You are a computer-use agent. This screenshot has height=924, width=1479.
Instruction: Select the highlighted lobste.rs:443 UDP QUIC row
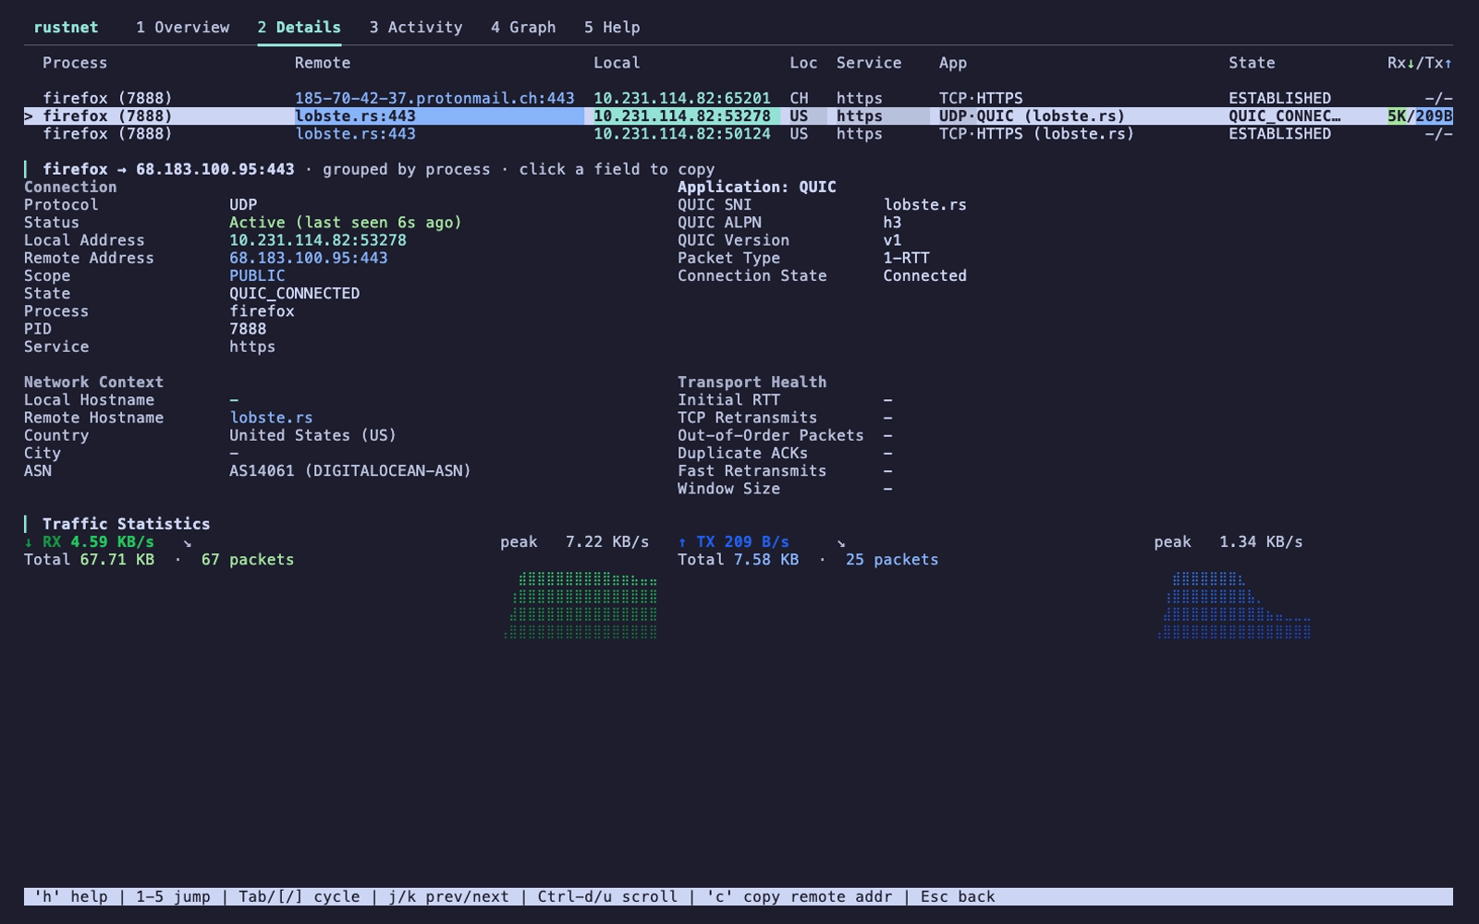pyautogui.click(x=739, y=116)
